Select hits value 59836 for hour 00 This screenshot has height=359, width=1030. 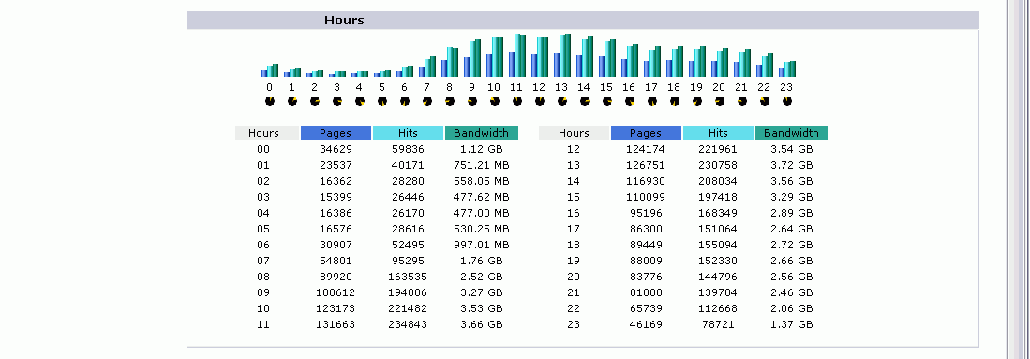pyautogui.click(x=408, y=149)
